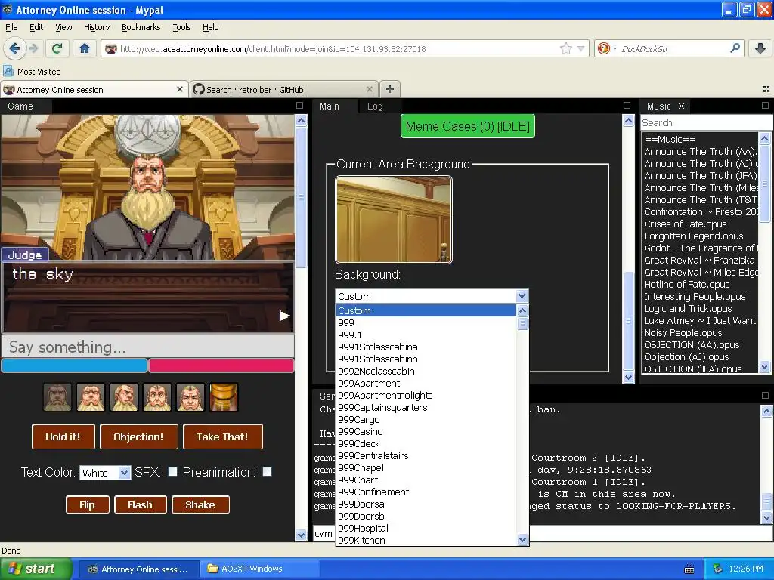The image size is (774, 580).
Task: Close the GitHub search tab
Action: point(369,89)
